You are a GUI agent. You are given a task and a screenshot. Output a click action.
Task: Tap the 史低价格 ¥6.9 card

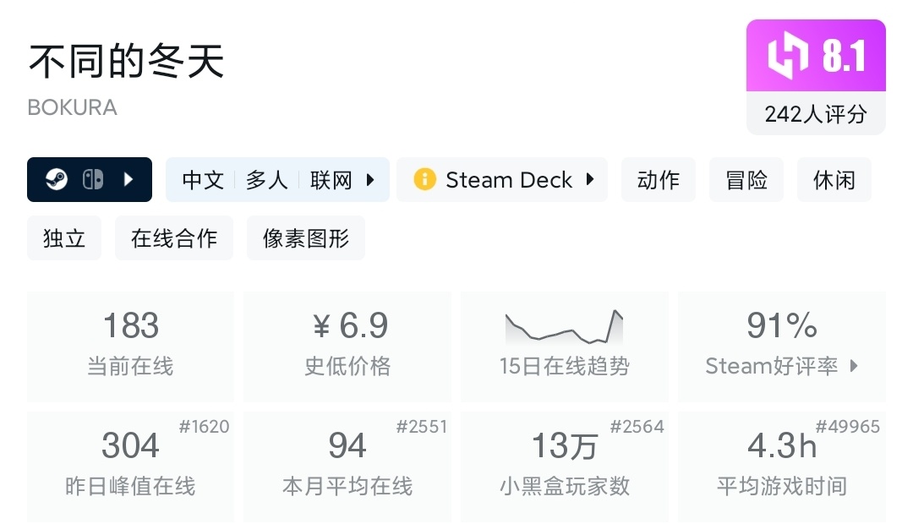(347, 347)
